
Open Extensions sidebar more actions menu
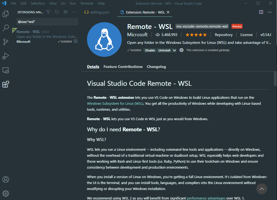(x=74, y=12)
